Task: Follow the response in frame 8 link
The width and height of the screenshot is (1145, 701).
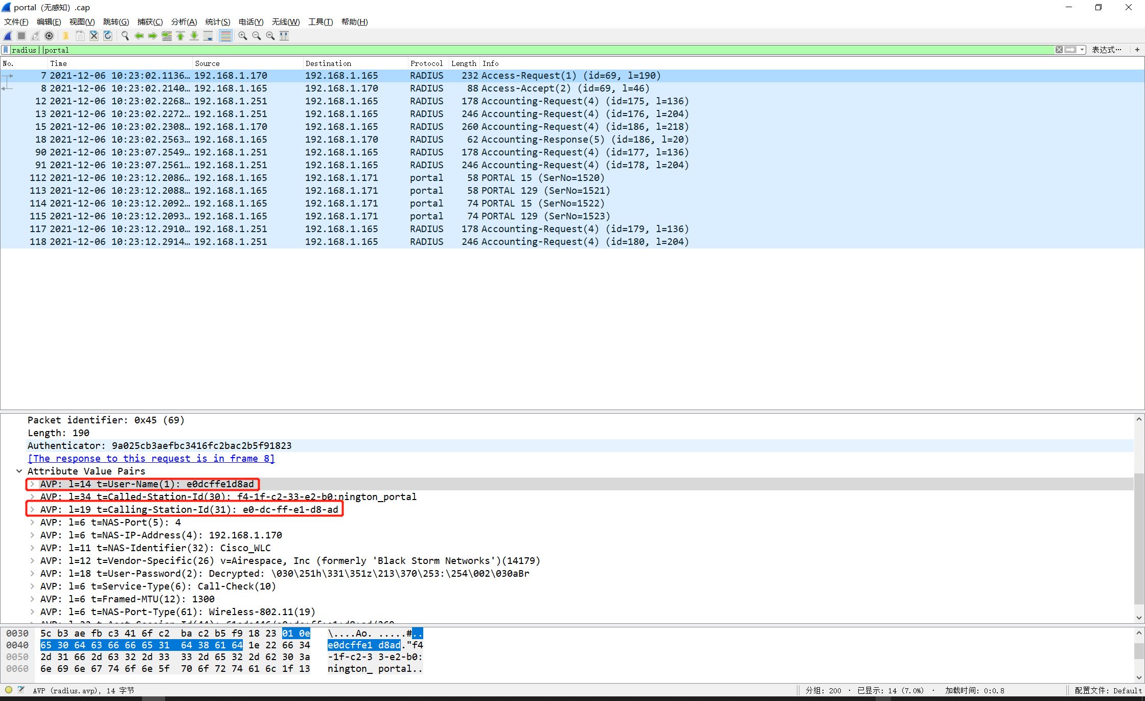Action: point(151,458)
